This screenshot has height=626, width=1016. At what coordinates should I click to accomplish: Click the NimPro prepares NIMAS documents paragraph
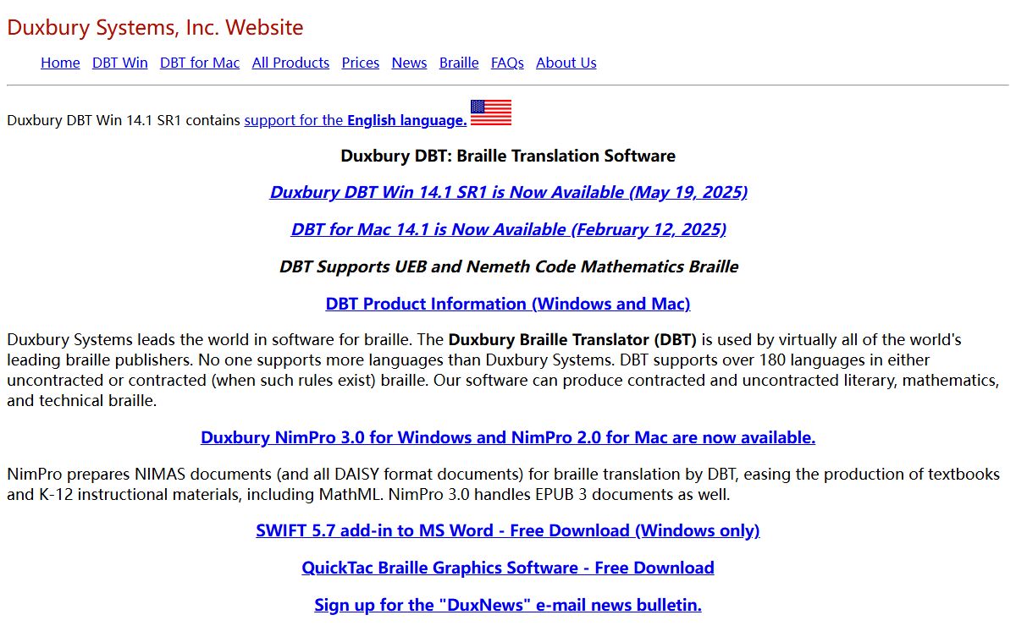coord(503,485)
